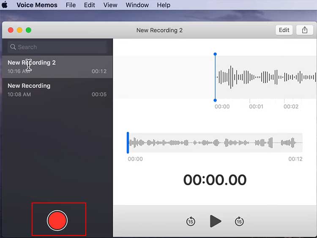
Task: Click the overview waveform near its middle
Action: 215,143
